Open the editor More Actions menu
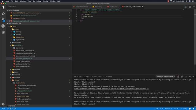196x110 pixels. [x=194, y=7]
